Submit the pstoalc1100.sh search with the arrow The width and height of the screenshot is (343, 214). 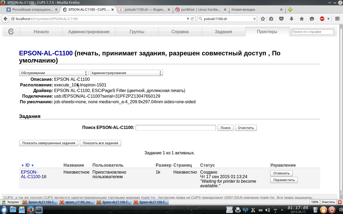point(254,19)
